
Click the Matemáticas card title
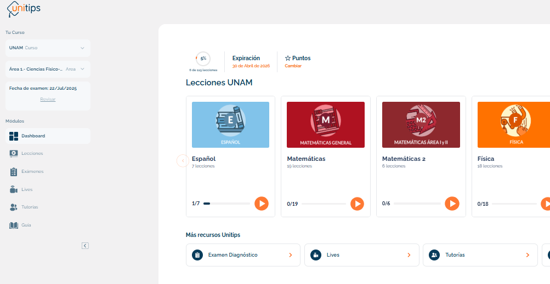tap(306, 159)
